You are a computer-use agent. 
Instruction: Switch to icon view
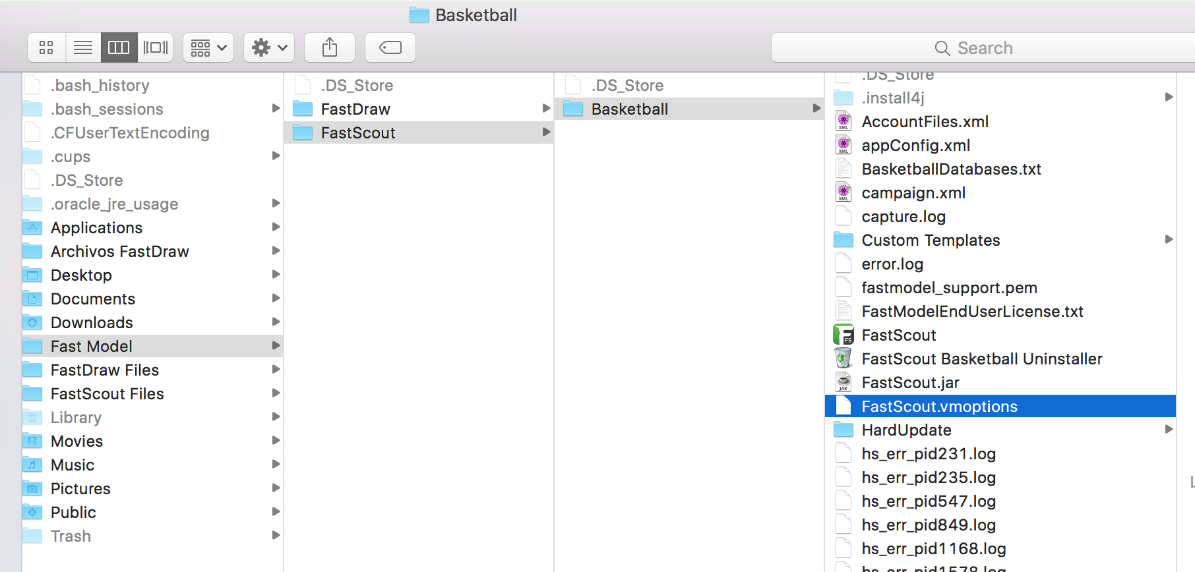point(46,47)
